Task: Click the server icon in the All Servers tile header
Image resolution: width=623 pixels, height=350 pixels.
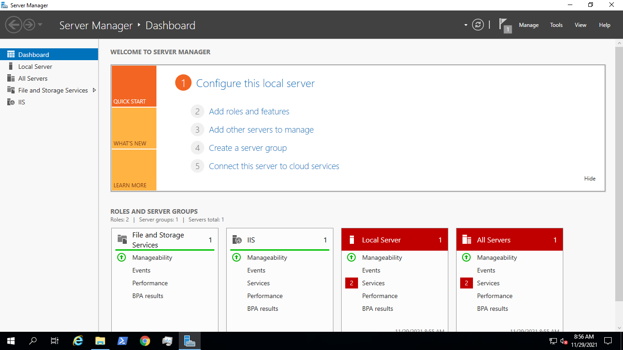Action: [466, 239]
